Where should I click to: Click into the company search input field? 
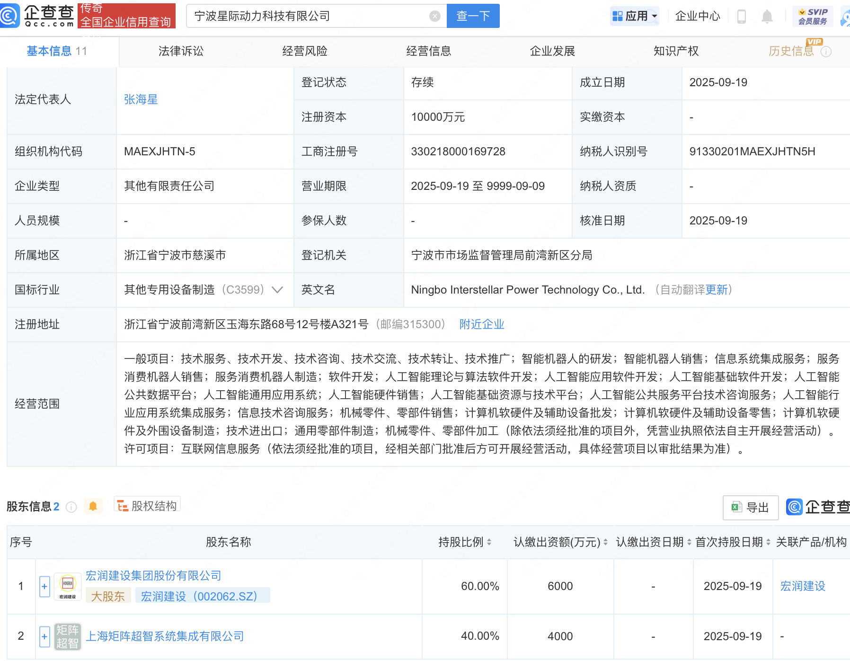coord(308,16)
